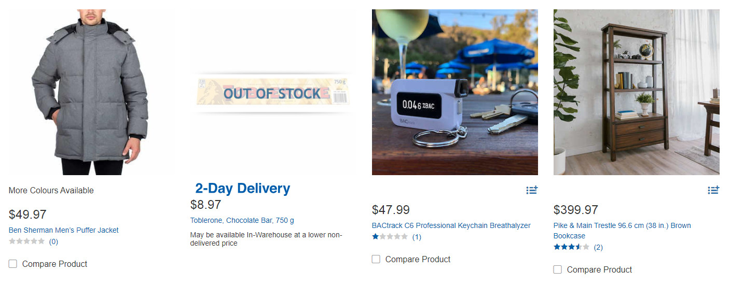Click the grey puffer jacket product image
This screenshot has width=730, height=285.
[91, 92]
